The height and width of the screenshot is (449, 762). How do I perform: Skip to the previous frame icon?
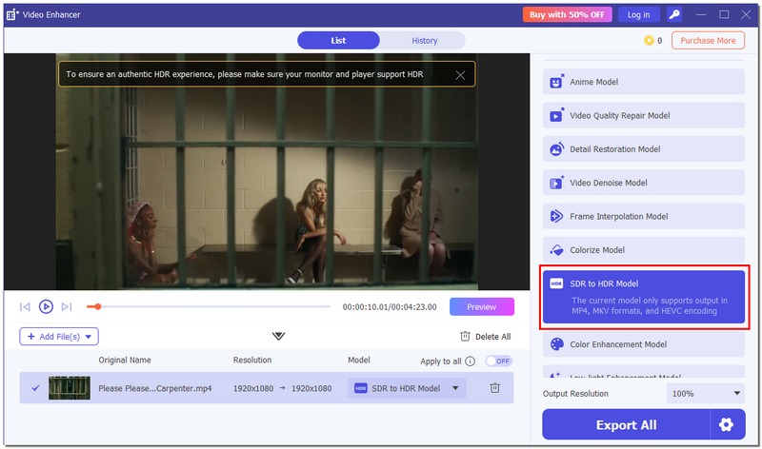tap(26, 306)
